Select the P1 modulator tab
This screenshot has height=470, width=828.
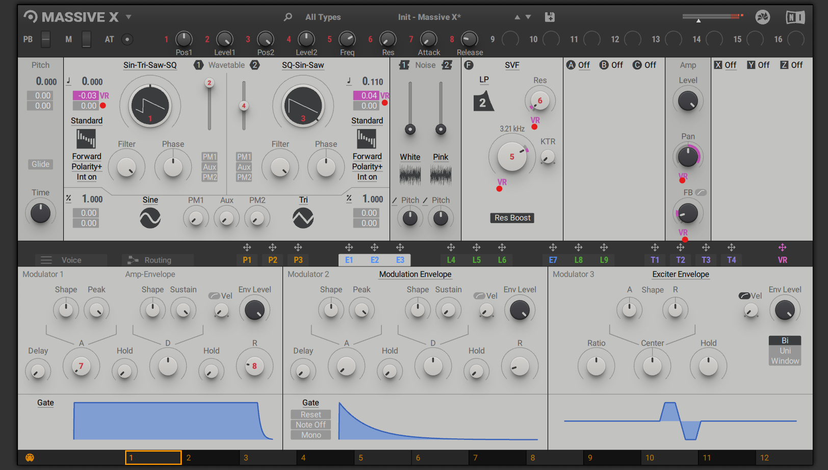click(247, 260)
